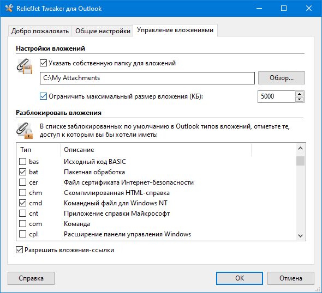Click the attachments folder path field
This screenshot has width=322, height=293.
[147, 78]
